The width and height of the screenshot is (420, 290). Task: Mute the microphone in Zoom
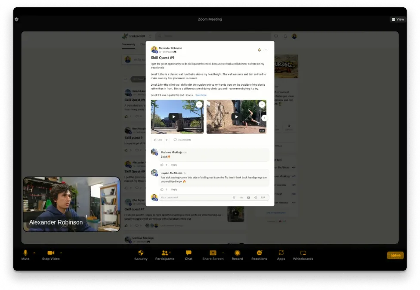click(25, 255)
